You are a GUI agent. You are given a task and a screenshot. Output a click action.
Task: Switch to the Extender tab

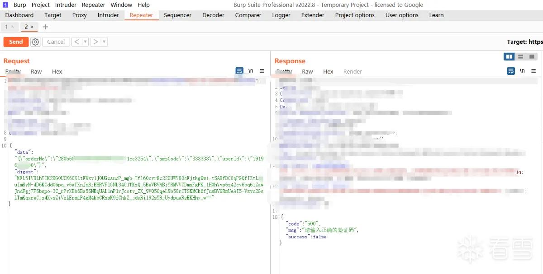(x=313, y=15)
